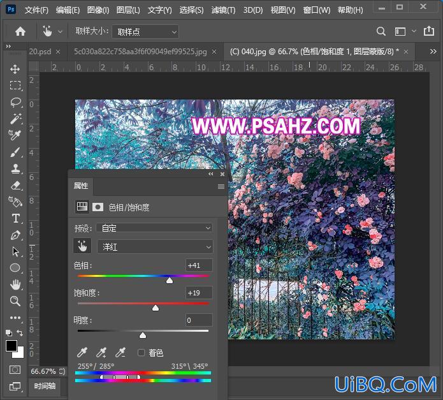Open the extra tools ellipsis menu
The width and height of the screenshot is (443, 400).
tap(15, 318)
